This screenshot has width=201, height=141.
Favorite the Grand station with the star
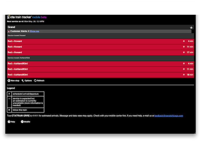pyautogui.click(x=191, y=27)
